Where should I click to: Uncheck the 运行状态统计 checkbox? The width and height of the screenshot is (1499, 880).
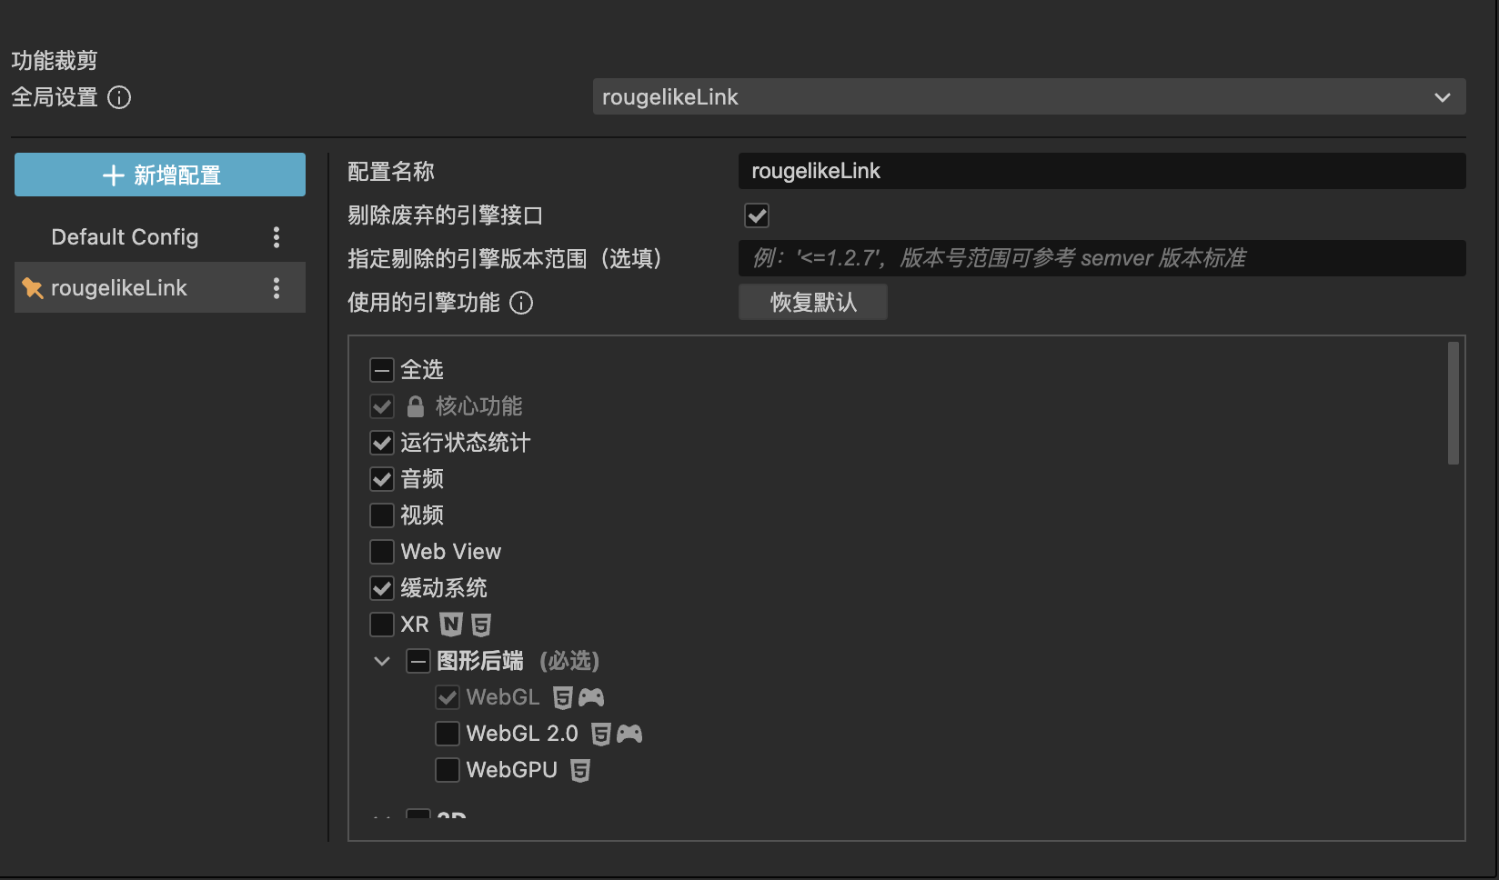coord(382,443)
